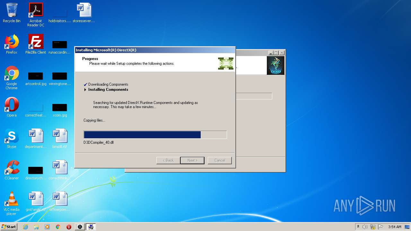Viewport: 411px width, 231px height.
Task: Click the Start button
Action: pos(9,227)
